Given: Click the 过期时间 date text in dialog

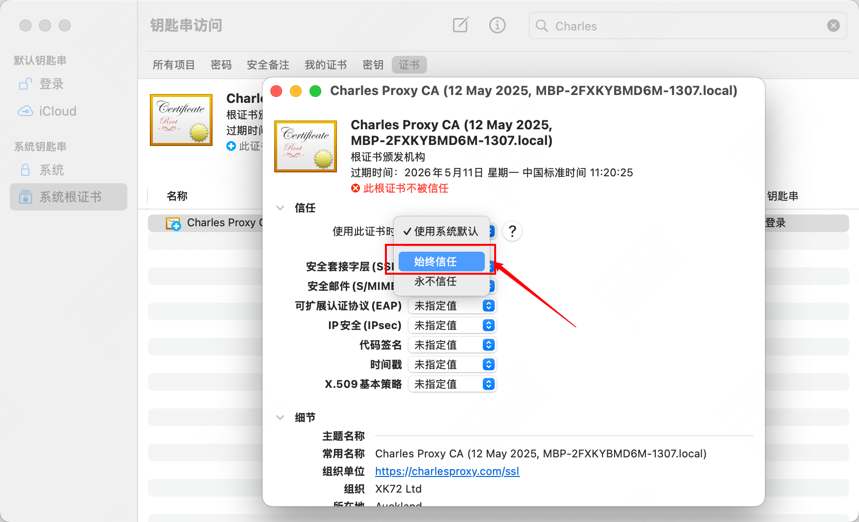Looking at the screenshot, I should 492,172.
